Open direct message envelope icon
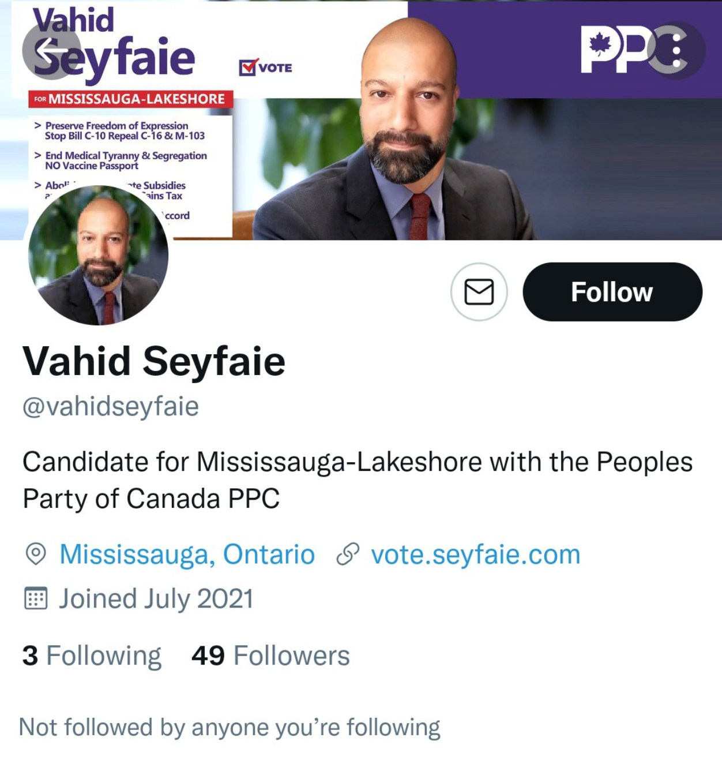This screenshot has height=764, width=722. (479, 292)
